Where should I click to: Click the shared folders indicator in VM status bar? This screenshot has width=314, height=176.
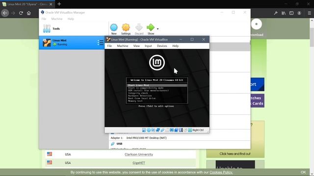167,130
